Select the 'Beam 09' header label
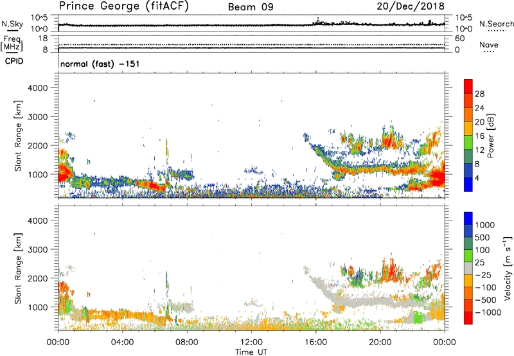Screen dimensions: 514x356 tap(251, 7)
